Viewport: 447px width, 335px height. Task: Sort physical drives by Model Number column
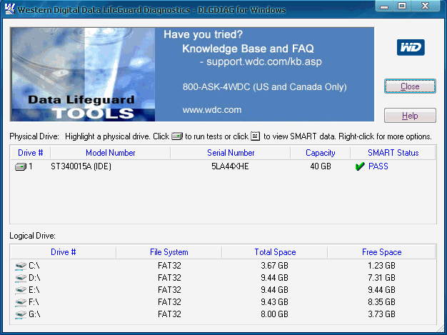pos(110,153)
